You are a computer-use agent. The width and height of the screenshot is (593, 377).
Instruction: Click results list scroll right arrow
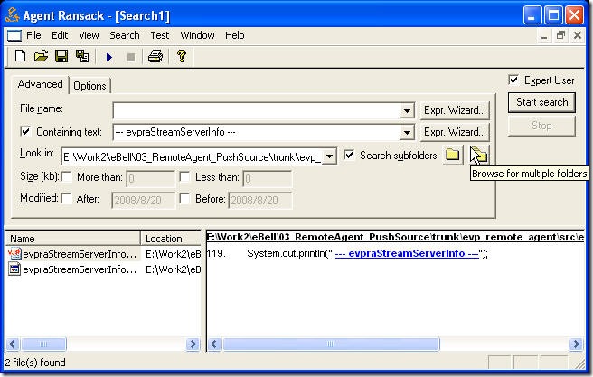click(193, 344)
